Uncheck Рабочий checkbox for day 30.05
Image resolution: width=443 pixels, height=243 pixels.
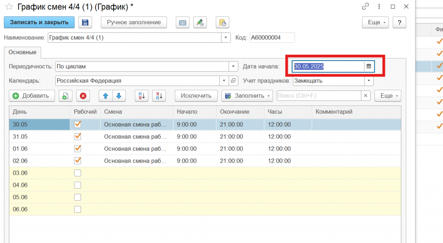click(78, 124)
